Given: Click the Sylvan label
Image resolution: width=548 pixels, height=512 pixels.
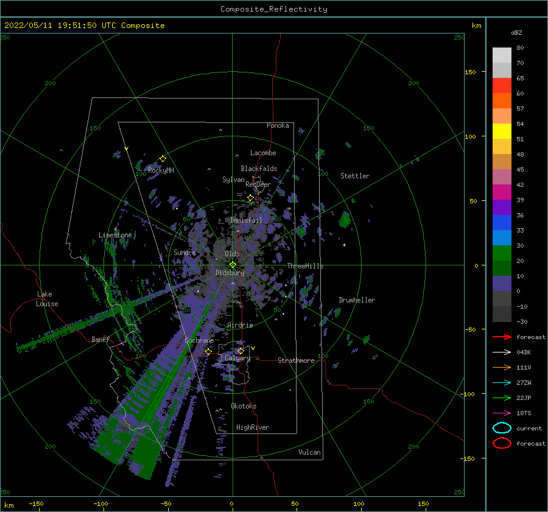Looking at the screenshot, I should [x=233, y=180].
